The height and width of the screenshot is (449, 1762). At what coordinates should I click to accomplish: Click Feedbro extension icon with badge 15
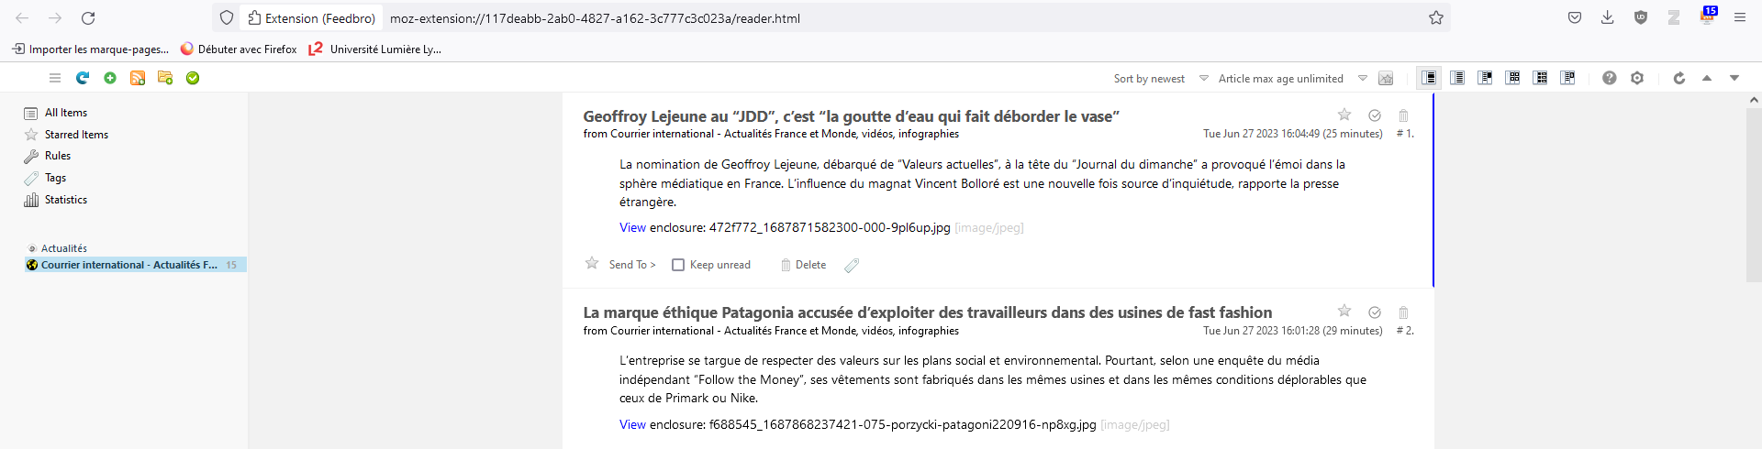click(x=1707, y=16)
